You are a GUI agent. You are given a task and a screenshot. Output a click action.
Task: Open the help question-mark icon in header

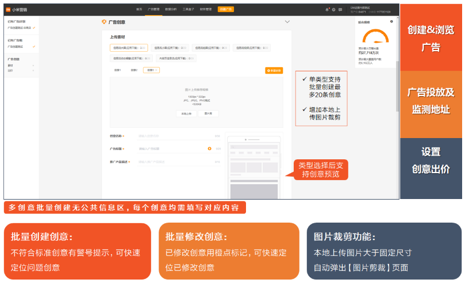(333, 10)
